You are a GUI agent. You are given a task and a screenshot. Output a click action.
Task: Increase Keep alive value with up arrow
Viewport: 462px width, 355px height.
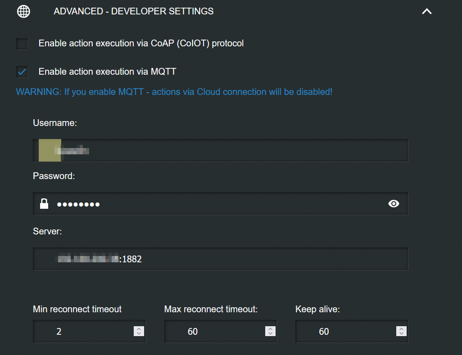click(401, 329)
